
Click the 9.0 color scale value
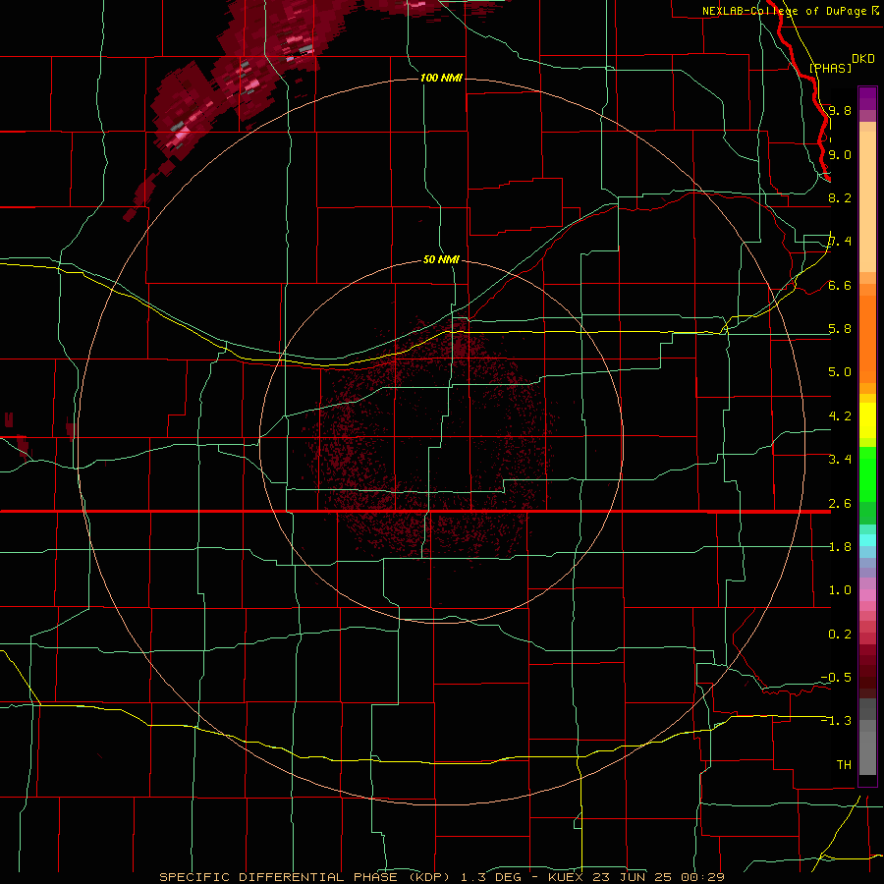(840, 154)
